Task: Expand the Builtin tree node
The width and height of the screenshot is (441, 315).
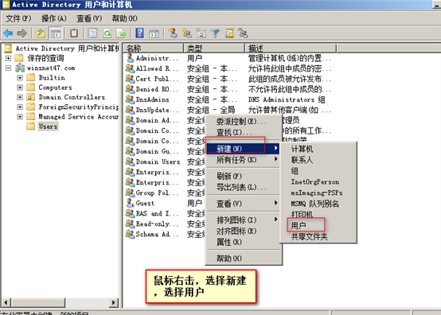Action: pos(20,77)
